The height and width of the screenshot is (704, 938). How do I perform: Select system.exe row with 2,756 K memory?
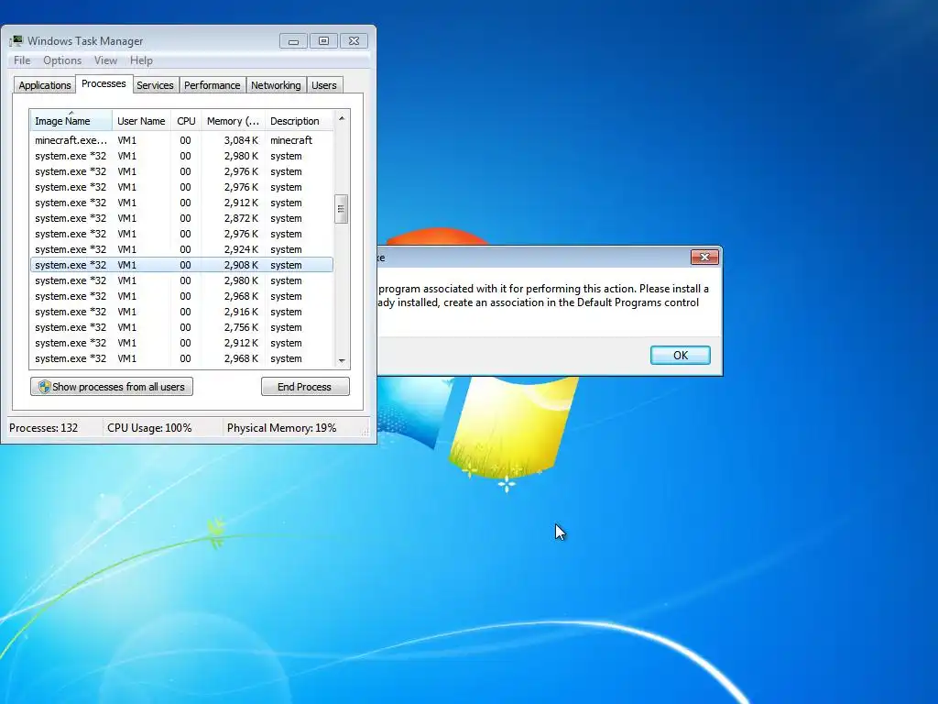tap(182, 327)
